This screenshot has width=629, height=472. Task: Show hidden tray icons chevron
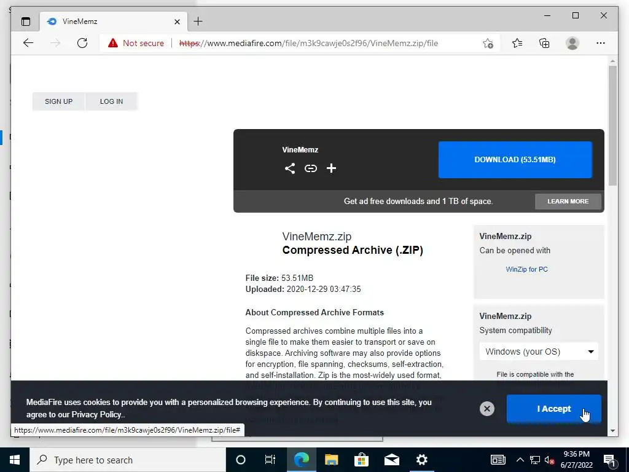[520, 460]
